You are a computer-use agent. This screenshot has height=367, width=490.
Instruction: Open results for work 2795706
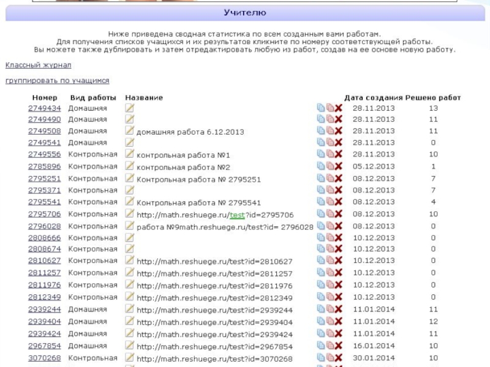(x=44, y=214)
